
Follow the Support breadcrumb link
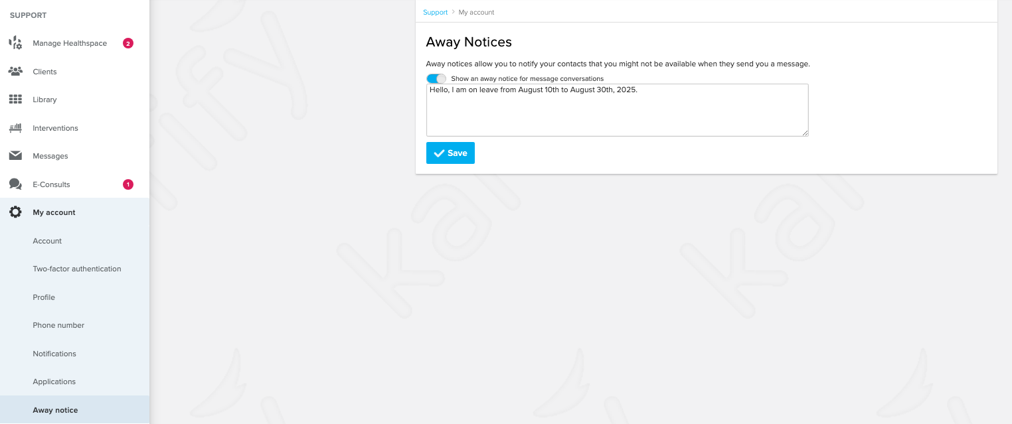click(x=436, y=13)
